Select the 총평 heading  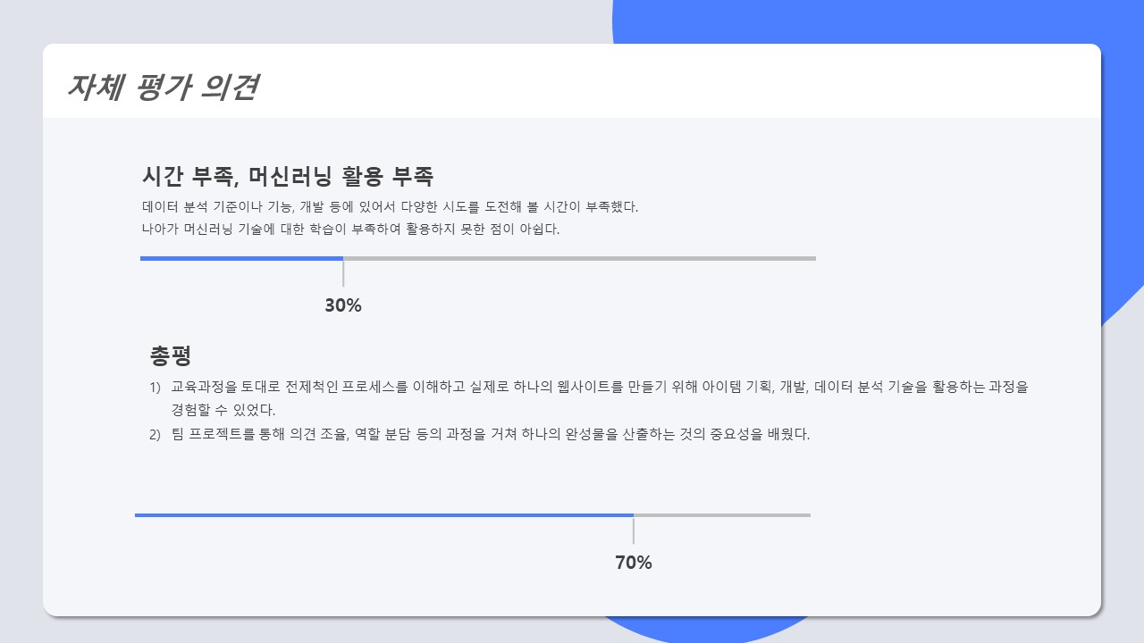(171, 355)
